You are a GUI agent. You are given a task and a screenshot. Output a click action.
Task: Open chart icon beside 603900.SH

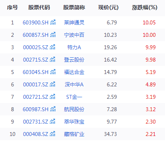53,22
